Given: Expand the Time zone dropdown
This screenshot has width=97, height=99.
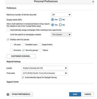Looking at the screenshot, I should [x=45, y=73].
